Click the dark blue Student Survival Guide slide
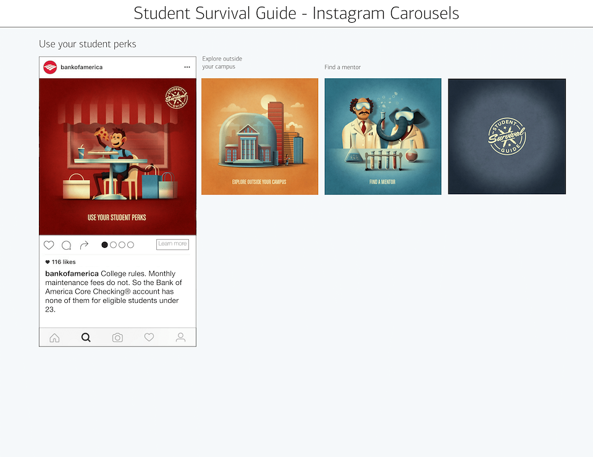The height and width of the screenshot is (457, 593). click(507, 136)
